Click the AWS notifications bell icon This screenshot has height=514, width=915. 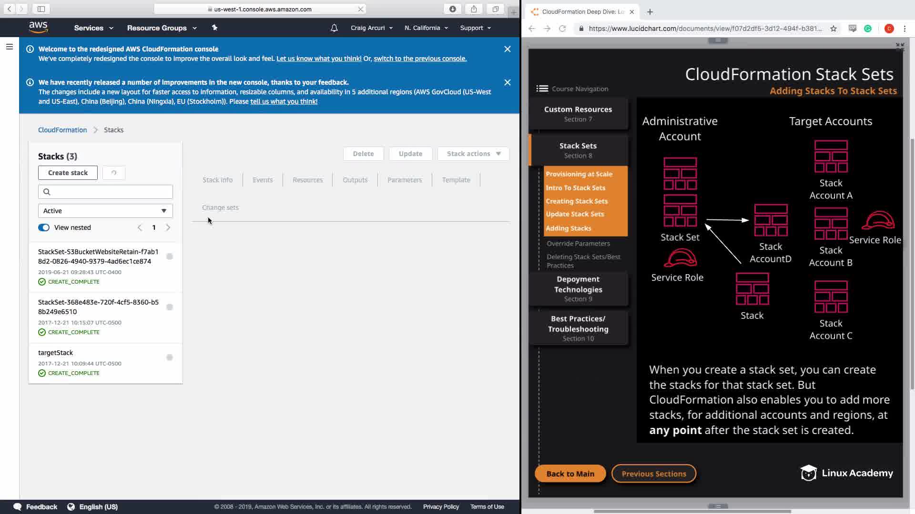tap(334, 28)
